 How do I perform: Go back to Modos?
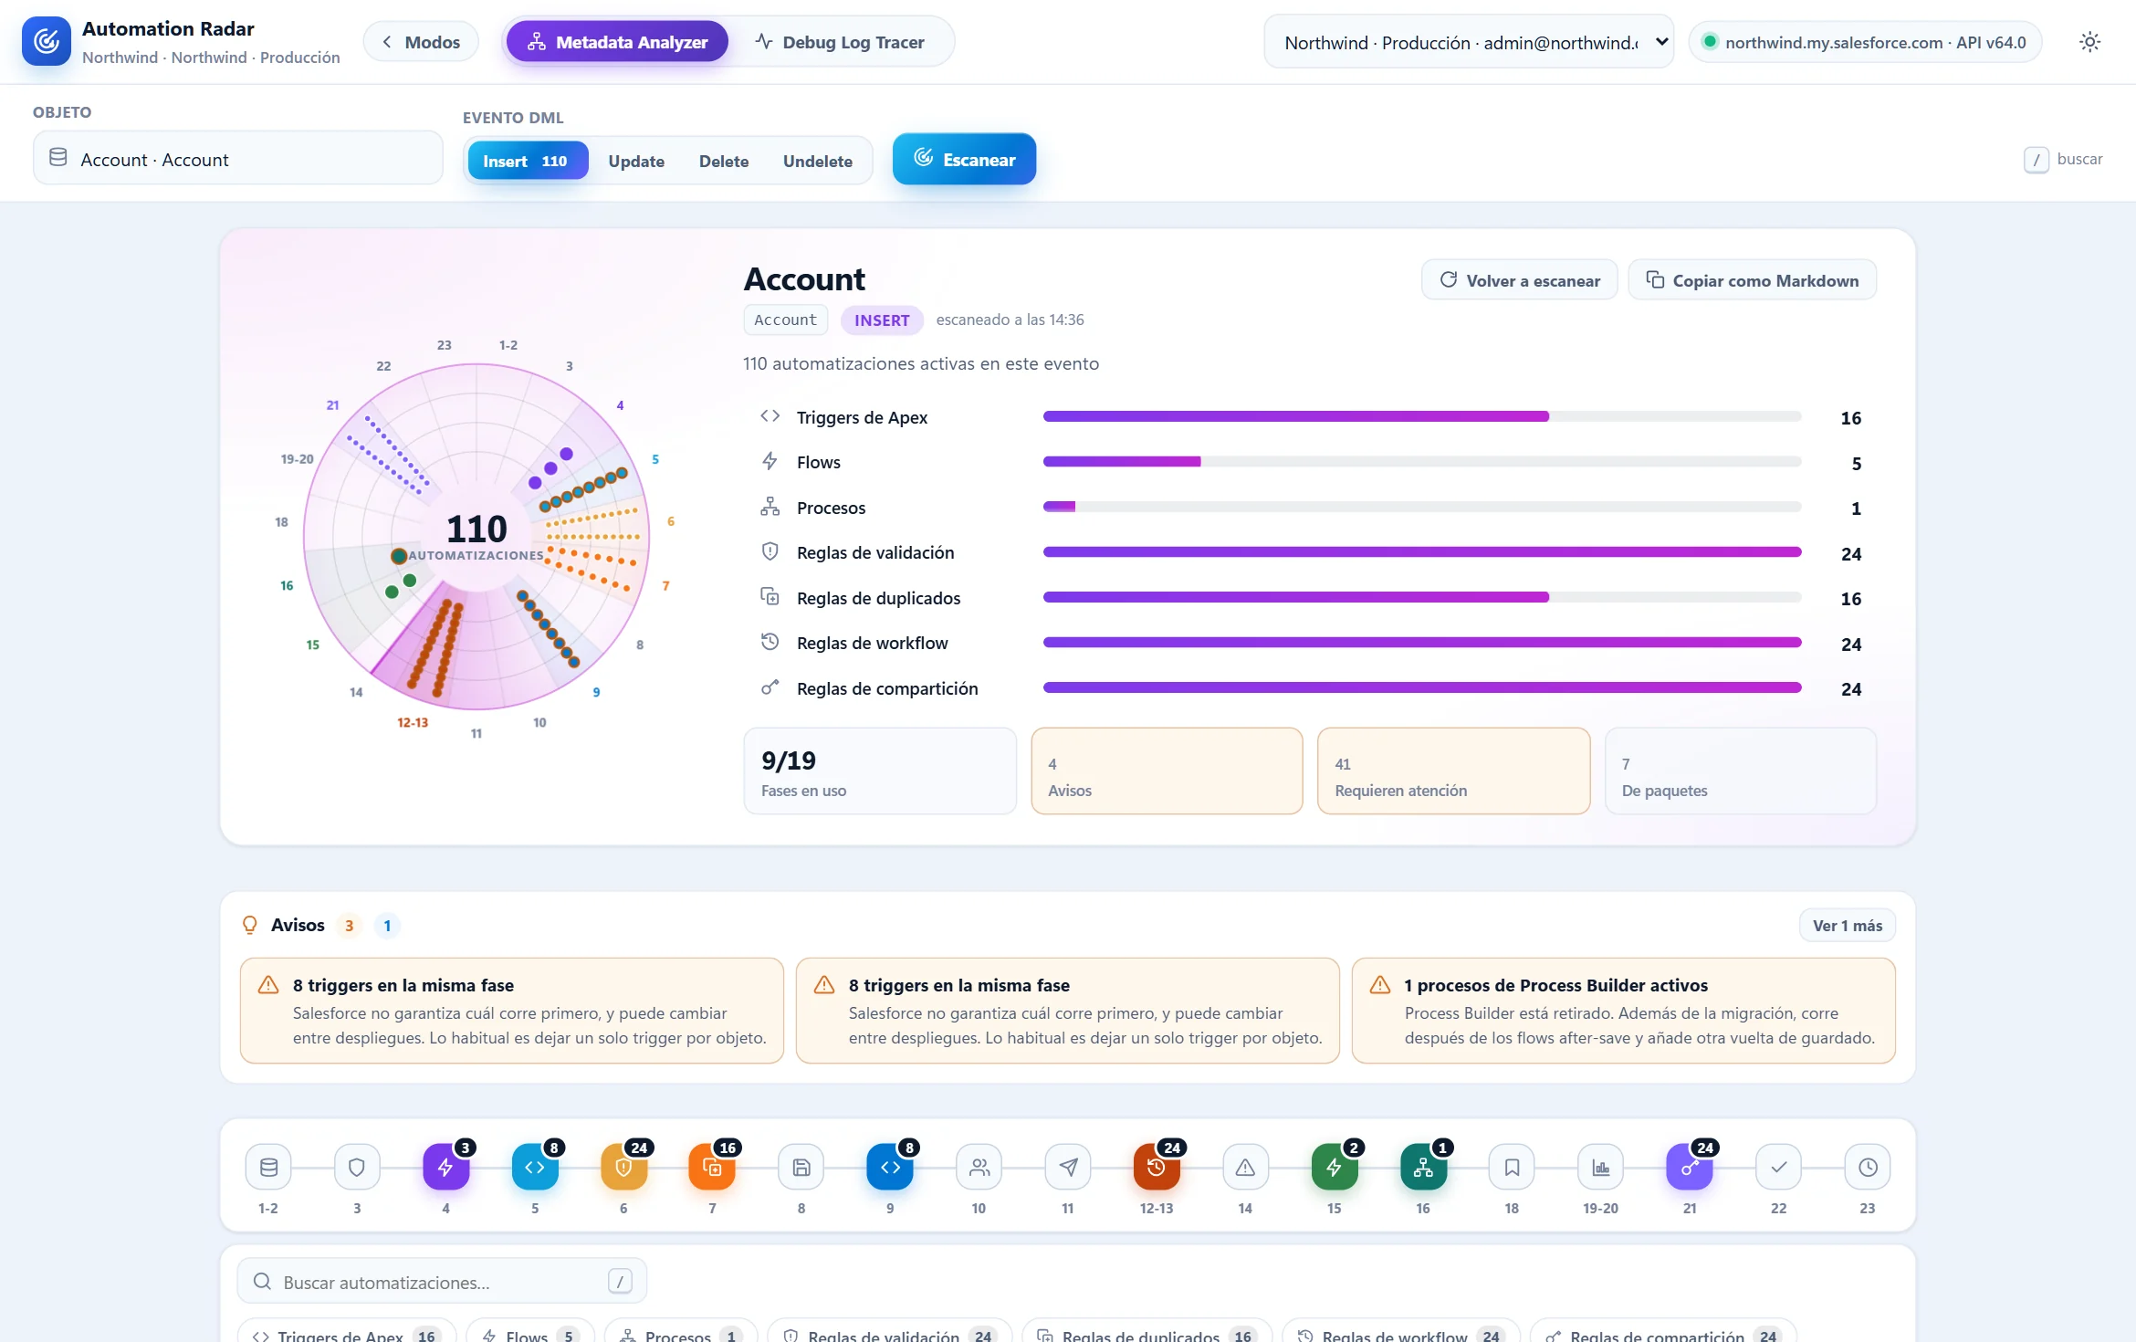pos(421,42)
